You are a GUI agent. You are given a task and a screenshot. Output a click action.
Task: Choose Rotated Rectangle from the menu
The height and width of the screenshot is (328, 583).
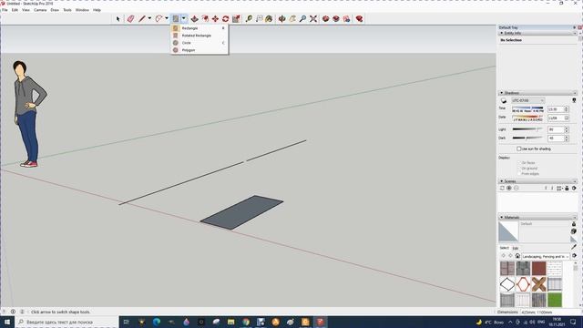click(199, 36)
